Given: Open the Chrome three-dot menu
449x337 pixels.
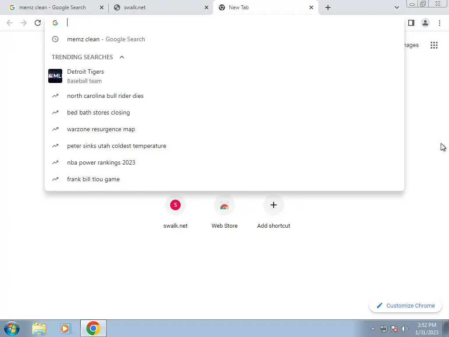Looking at the screenshot, I should (x=439, y=23).
